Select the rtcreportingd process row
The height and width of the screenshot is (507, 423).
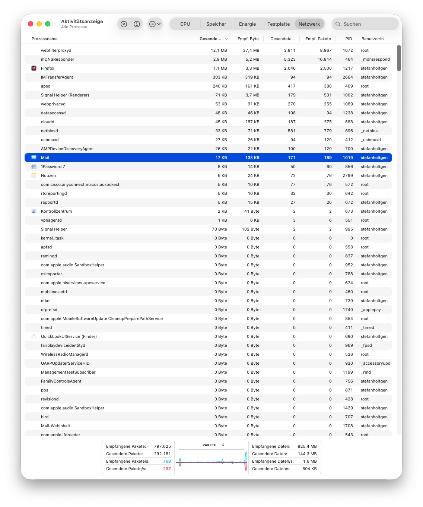(x=208, y=193)
